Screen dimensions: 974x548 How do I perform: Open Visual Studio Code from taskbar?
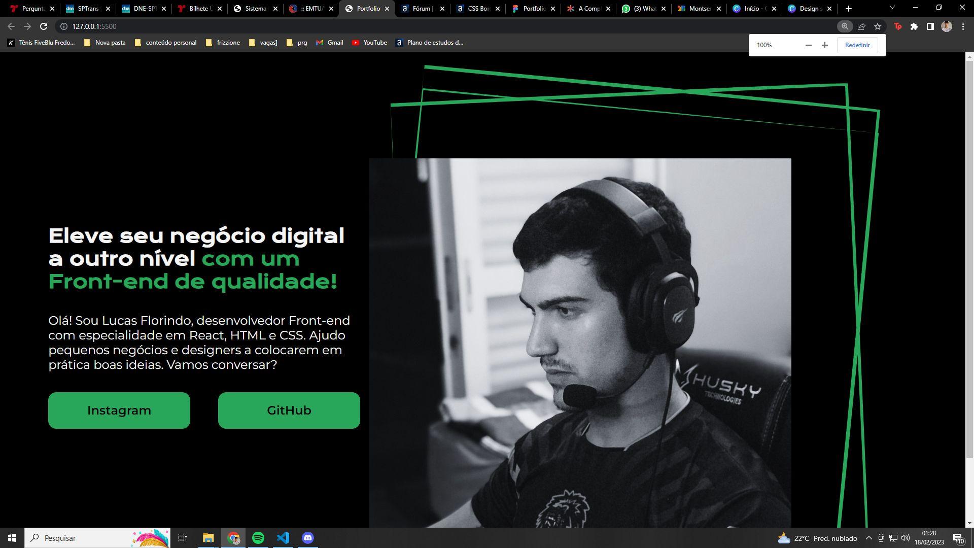point(283,538)
